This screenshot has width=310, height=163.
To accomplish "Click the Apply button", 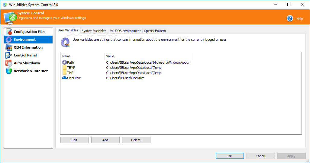I will click(291, 156).
